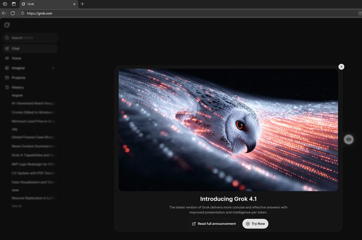
Task: Close the Grok 4.1 announcement popup
Action: point(341,67)
